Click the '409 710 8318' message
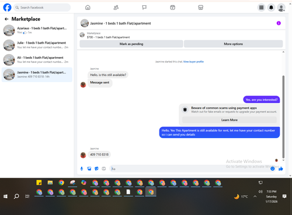Viewport: 292px width, 215px height. click(x=99, y=154)
